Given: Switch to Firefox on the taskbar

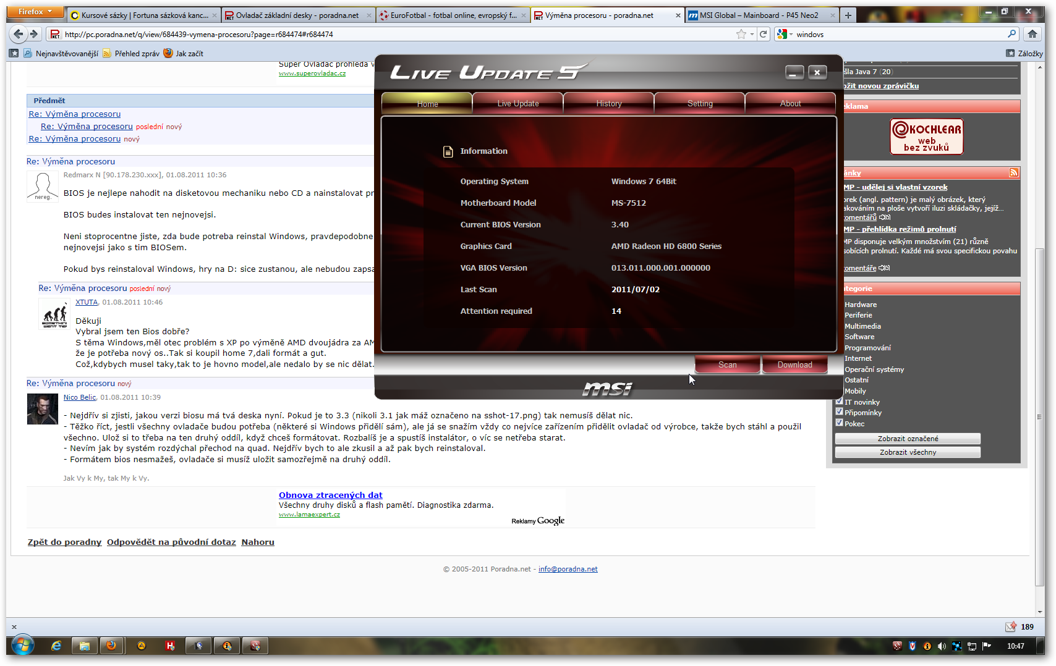Looking at the screenshot, I should pos(111,646).
